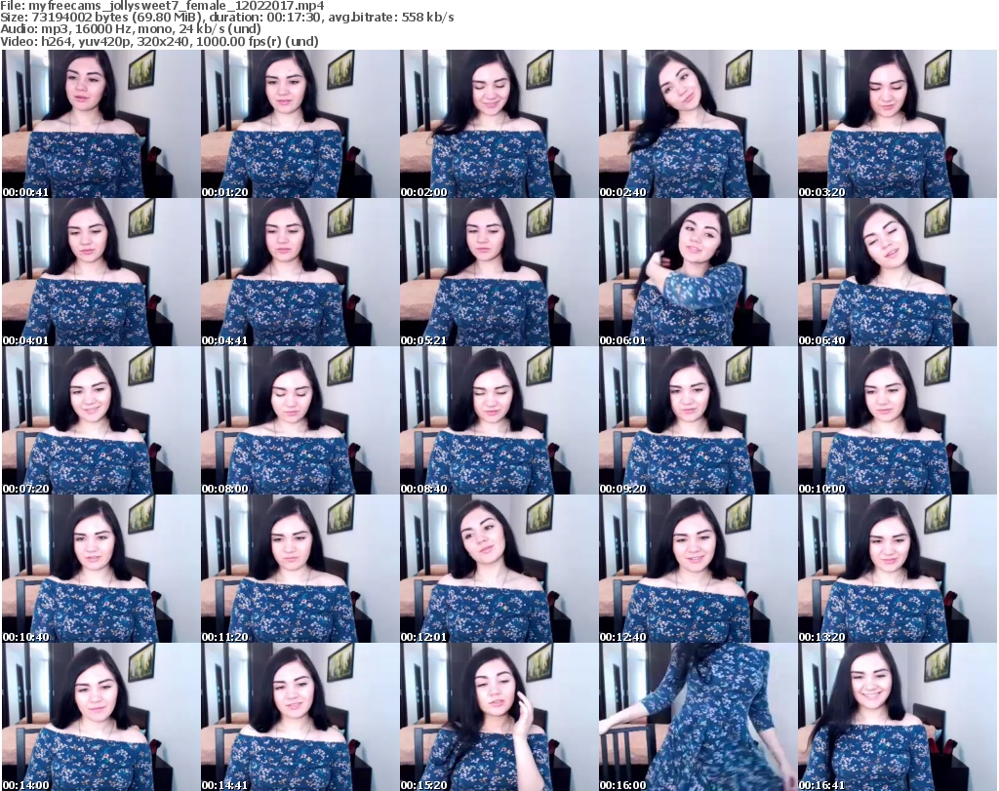Pick the thumbnail frame stamped 00:05:21
The image size is (999, 791).
(499, 272)
